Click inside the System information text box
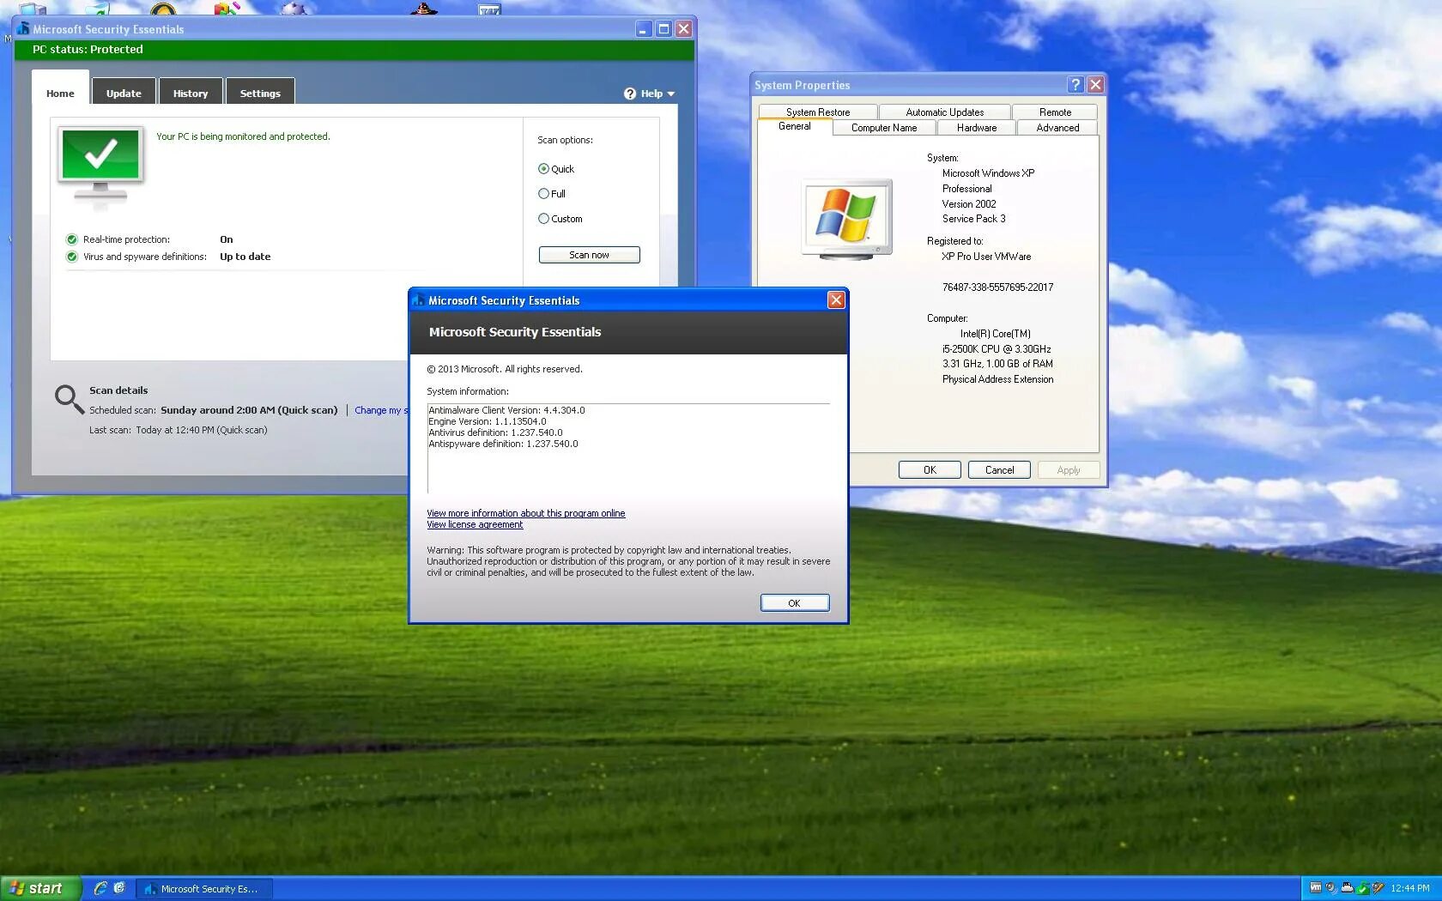The width and height of the screenshot is (1442, 901). (x=628, y=448)
